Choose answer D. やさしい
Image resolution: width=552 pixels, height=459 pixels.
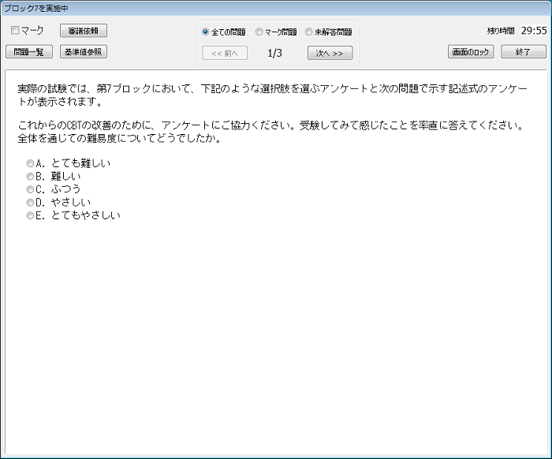pos(30,203)
